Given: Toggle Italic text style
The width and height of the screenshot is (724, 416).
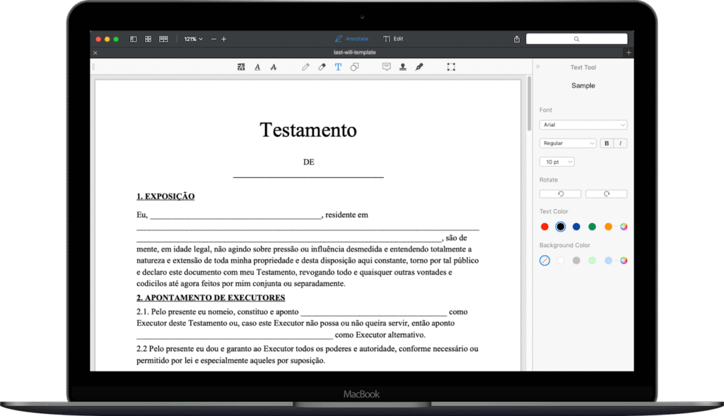Looking at the screenshot, I should coord(620,143).
